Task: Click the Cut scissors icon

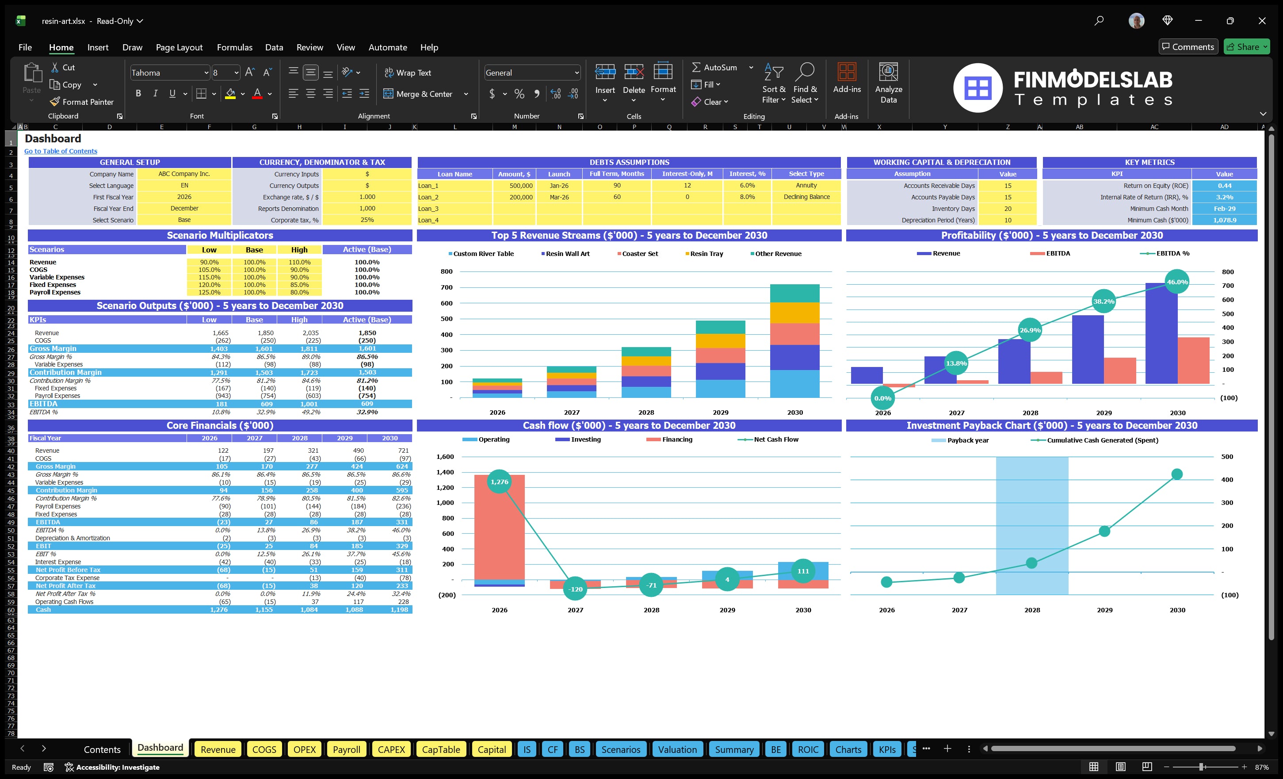Action: (x=55, y=67)
